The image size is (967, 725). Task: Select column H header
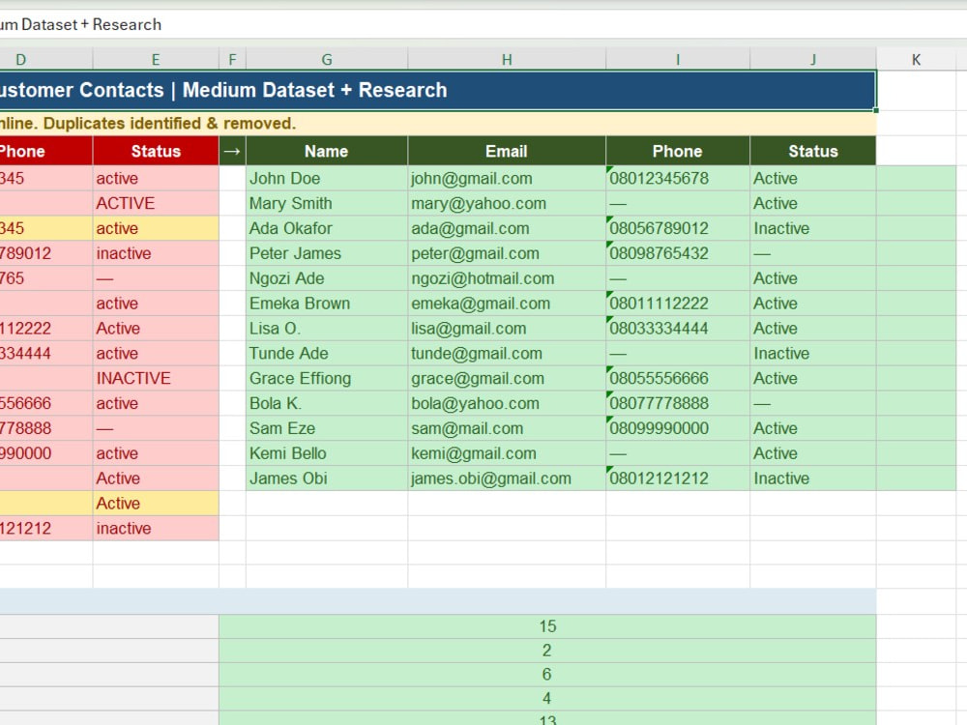click(507, 59)
